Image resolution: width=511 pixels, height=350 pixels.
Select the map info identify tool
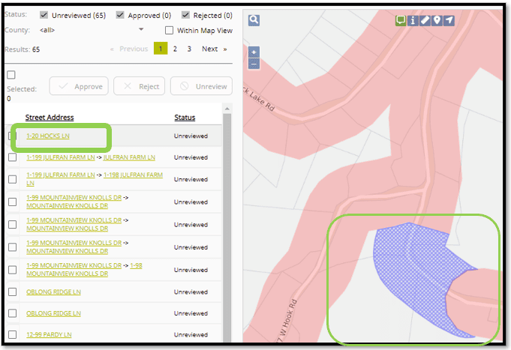[413, 20]
